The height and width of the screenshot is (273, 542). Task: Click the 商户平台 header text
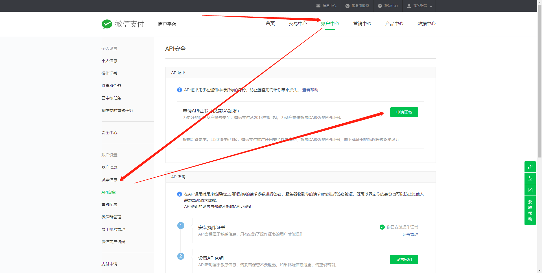pyautogui.click(x=167, y=24)
